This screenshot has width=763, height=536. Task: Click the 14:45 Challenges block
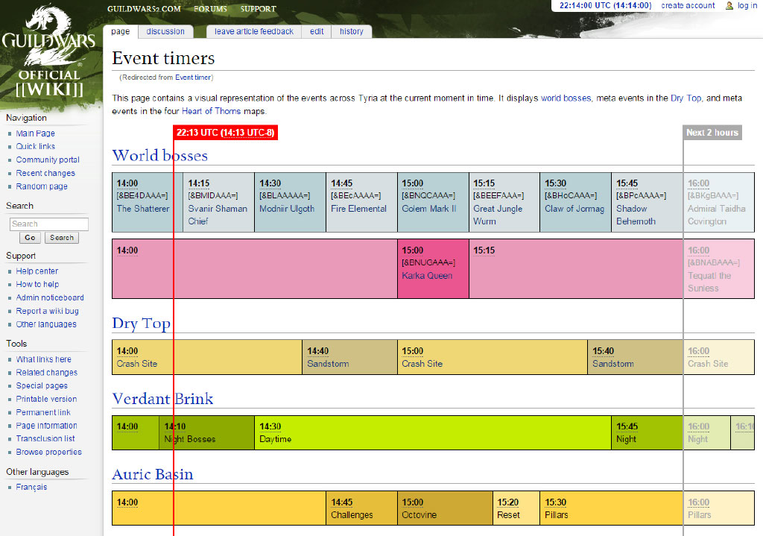coord(361,508)
